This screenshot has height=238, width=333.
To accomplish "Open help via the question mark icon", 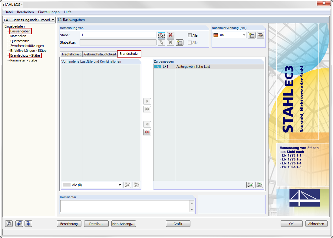I will [9, 223].
